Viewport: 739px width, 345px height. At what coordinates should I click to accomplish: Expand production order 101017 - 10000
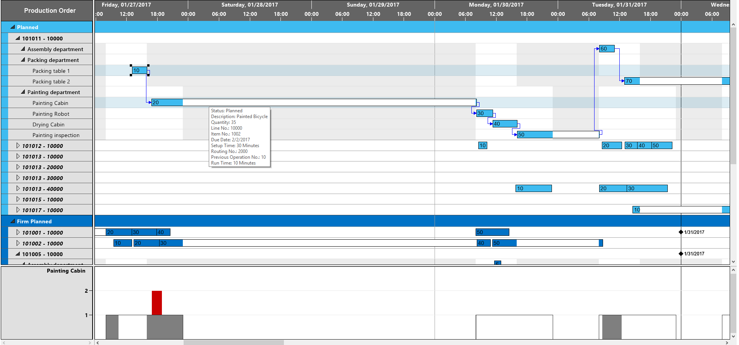pyautogui.click(x=18, y=210)
